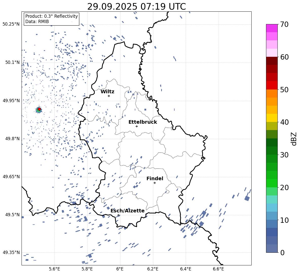Screen dimensions: 300x274
Task: Click the 10 colorbar tick label
Action: [x=284, y=220]
